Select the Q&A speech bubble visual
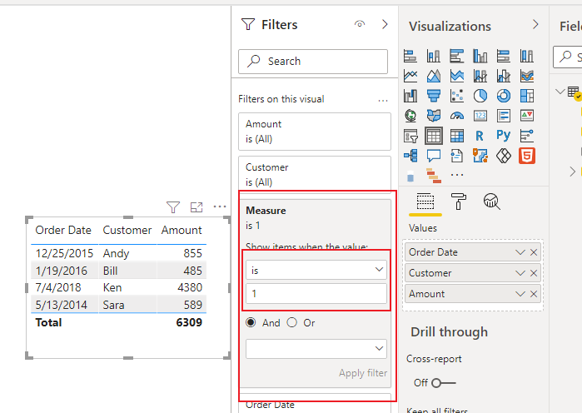 434,156
